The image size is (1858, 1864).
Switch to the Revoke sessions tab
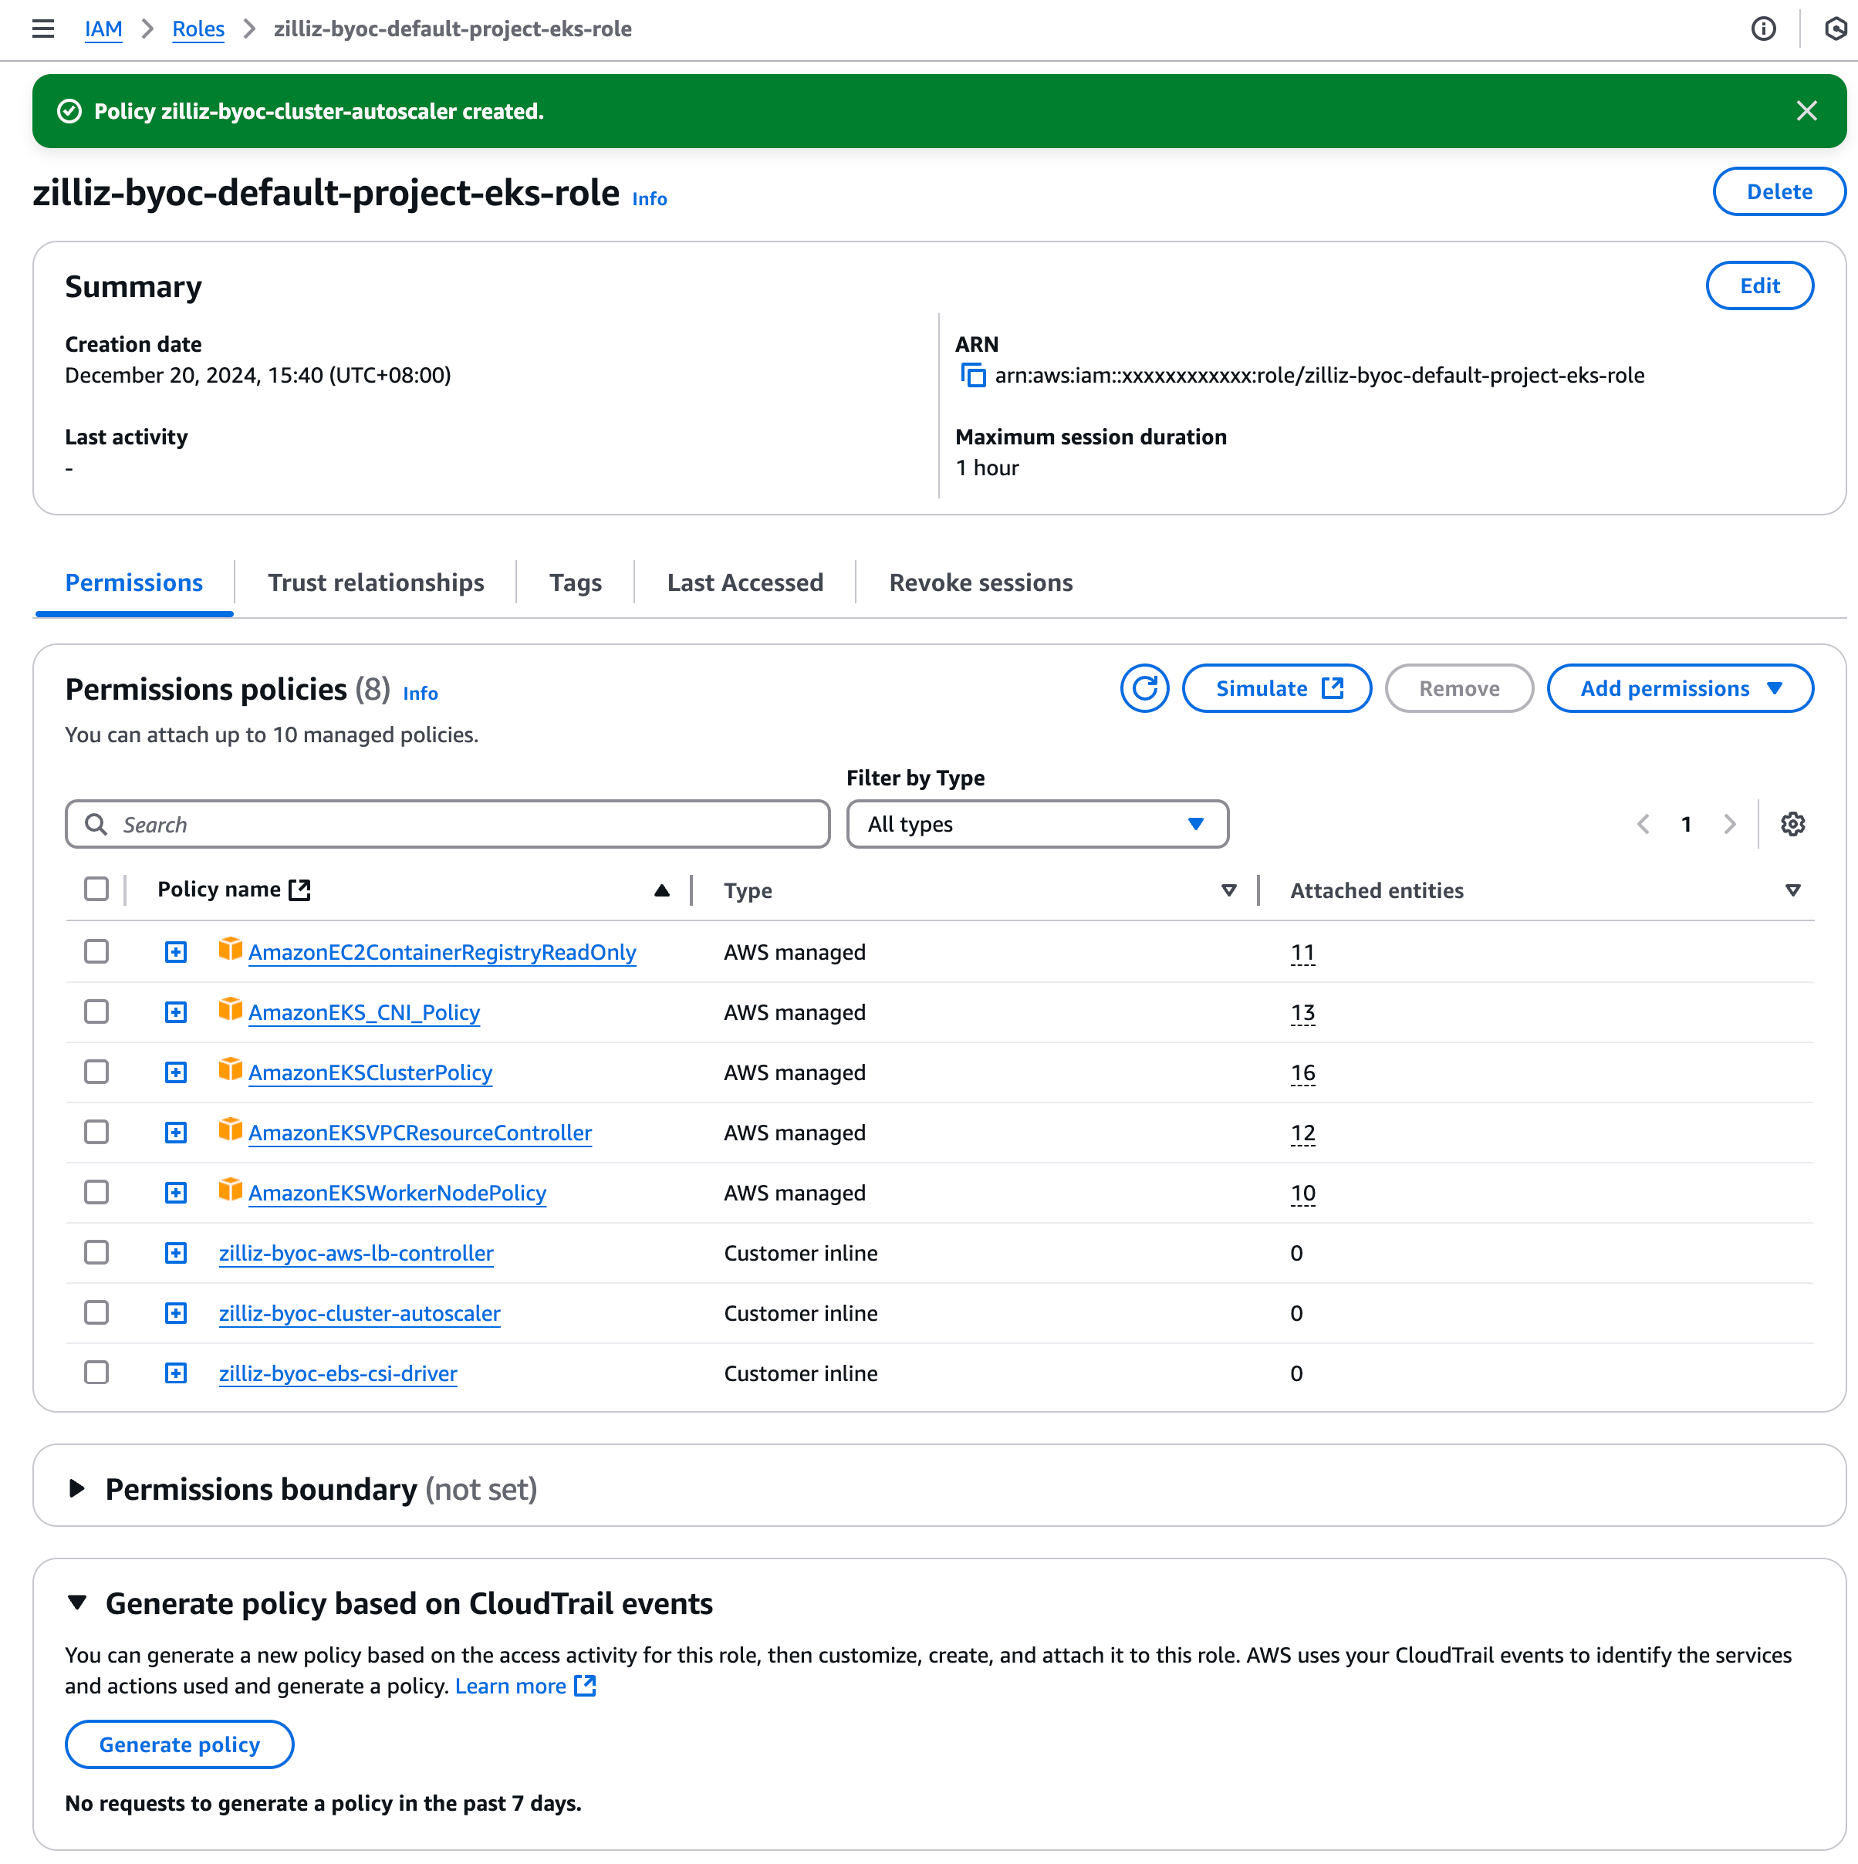pyautogui.click(x=980, y=582)
